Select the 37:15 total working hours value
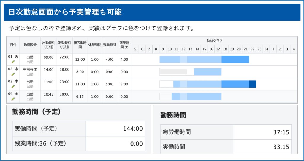304x161 pixels. click(281, 132)
